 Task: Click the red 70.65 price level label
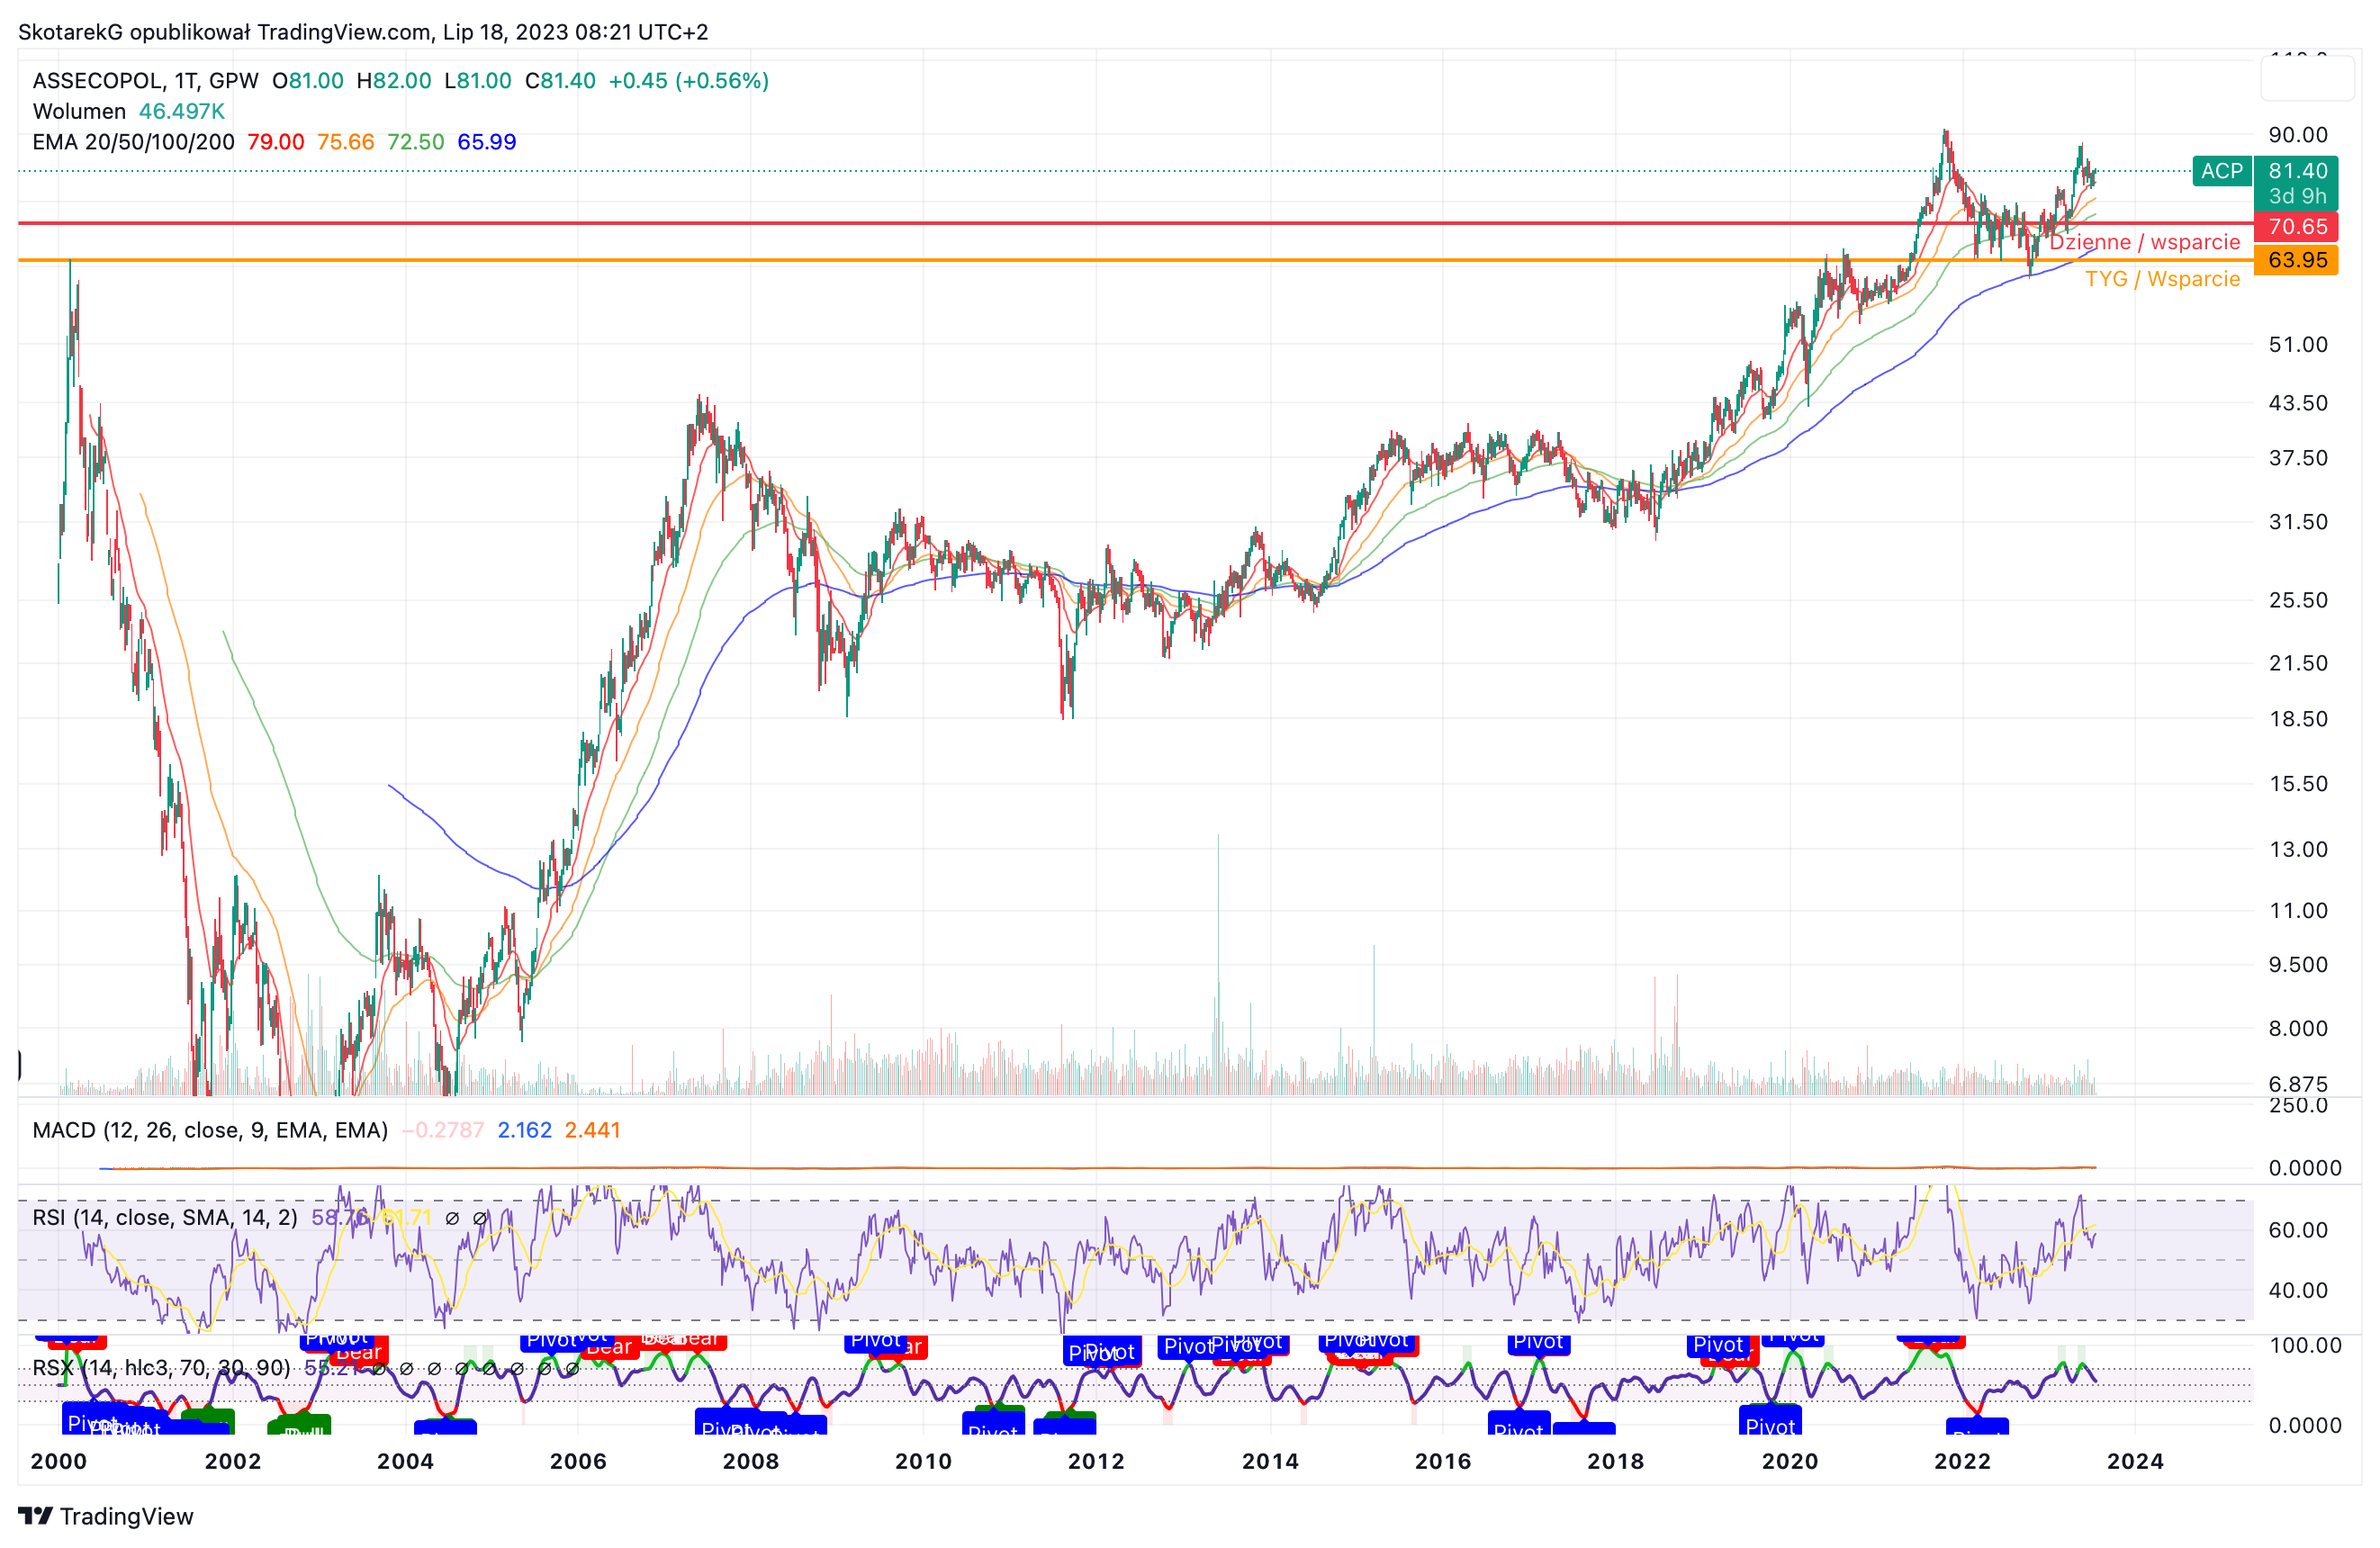(2296, 226)
